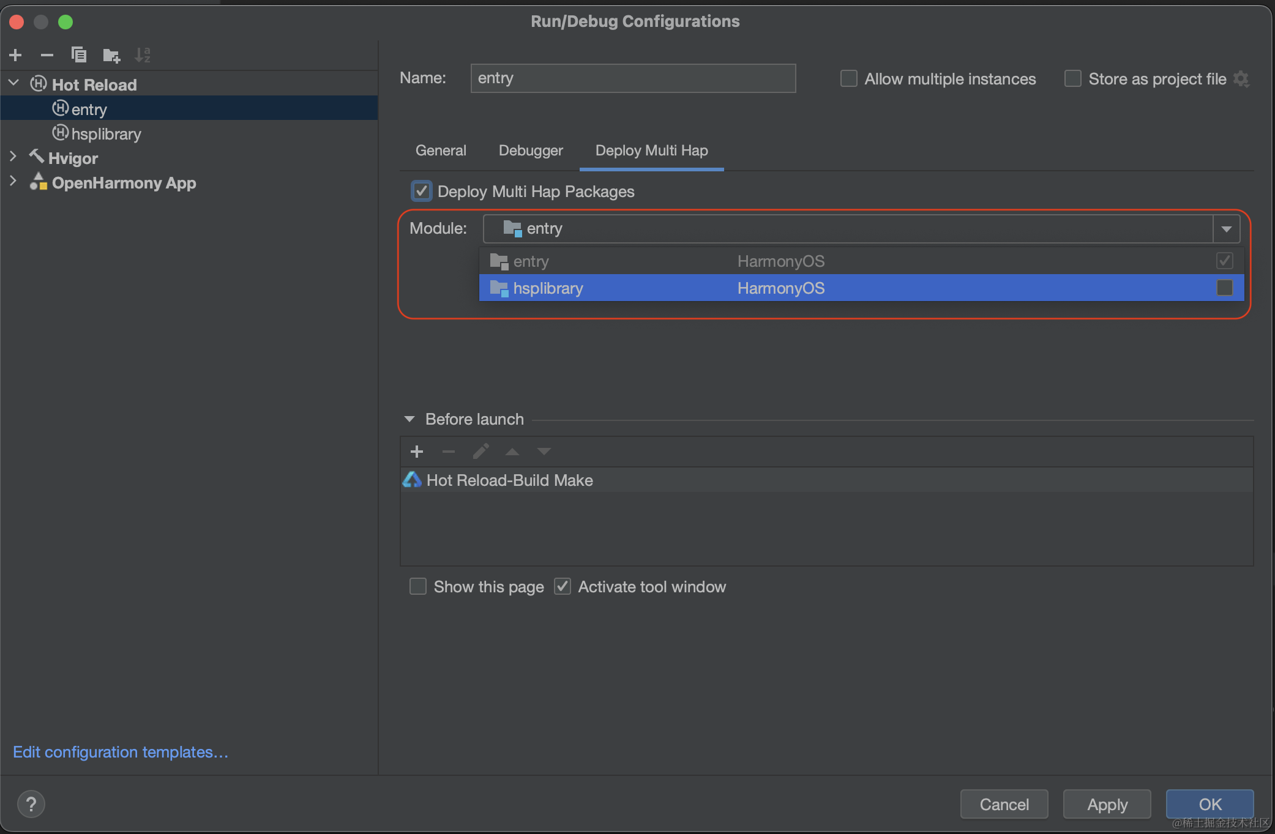The image size is (1275, 834).
Task: Click the remove configuration minus icon
Action: pyautogui.click(x=47, y=55)
